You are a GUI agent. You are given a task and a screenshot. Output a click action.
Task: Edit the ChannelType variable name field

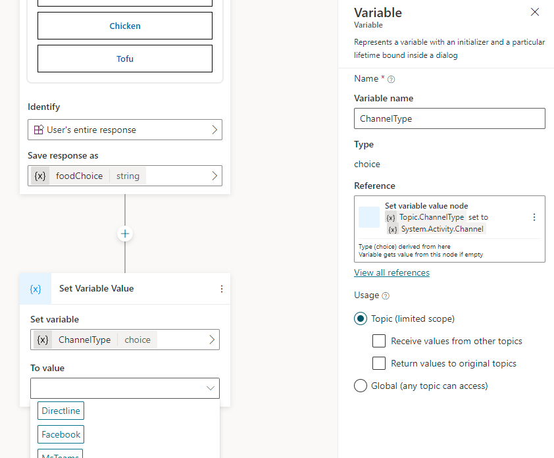coord(449,118)
